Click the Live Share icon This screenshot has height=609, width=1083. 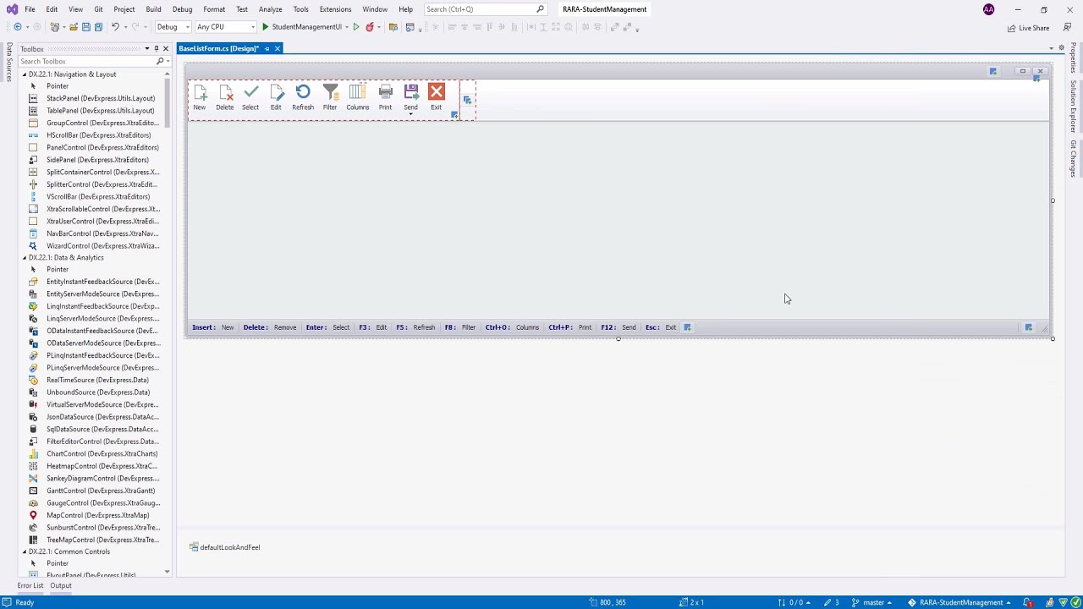[1012, 28]
